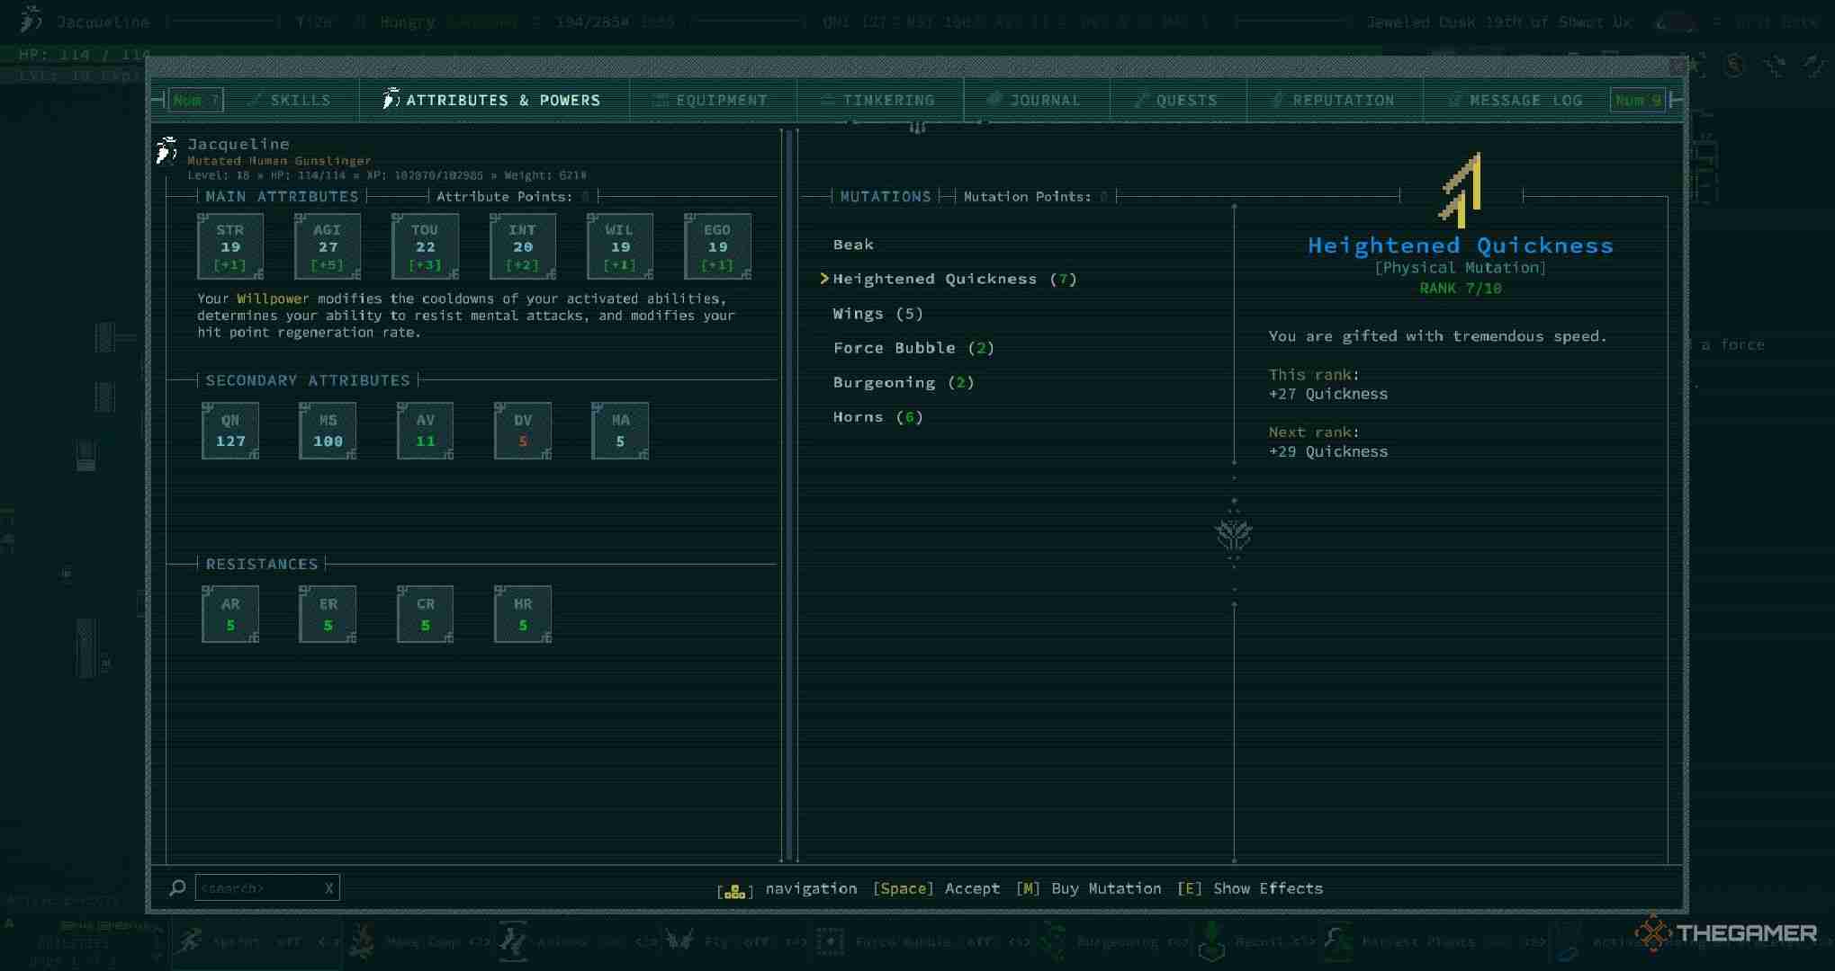Click the Num 7 previous-tab button

(195, 100)
